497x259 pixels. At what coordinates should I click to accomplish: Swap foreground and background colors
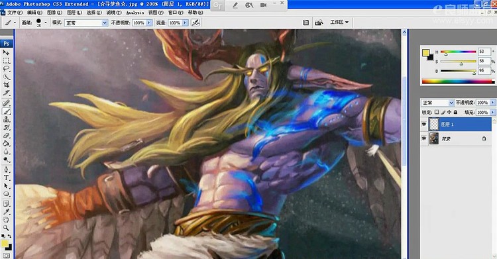(x=9, y=236)
